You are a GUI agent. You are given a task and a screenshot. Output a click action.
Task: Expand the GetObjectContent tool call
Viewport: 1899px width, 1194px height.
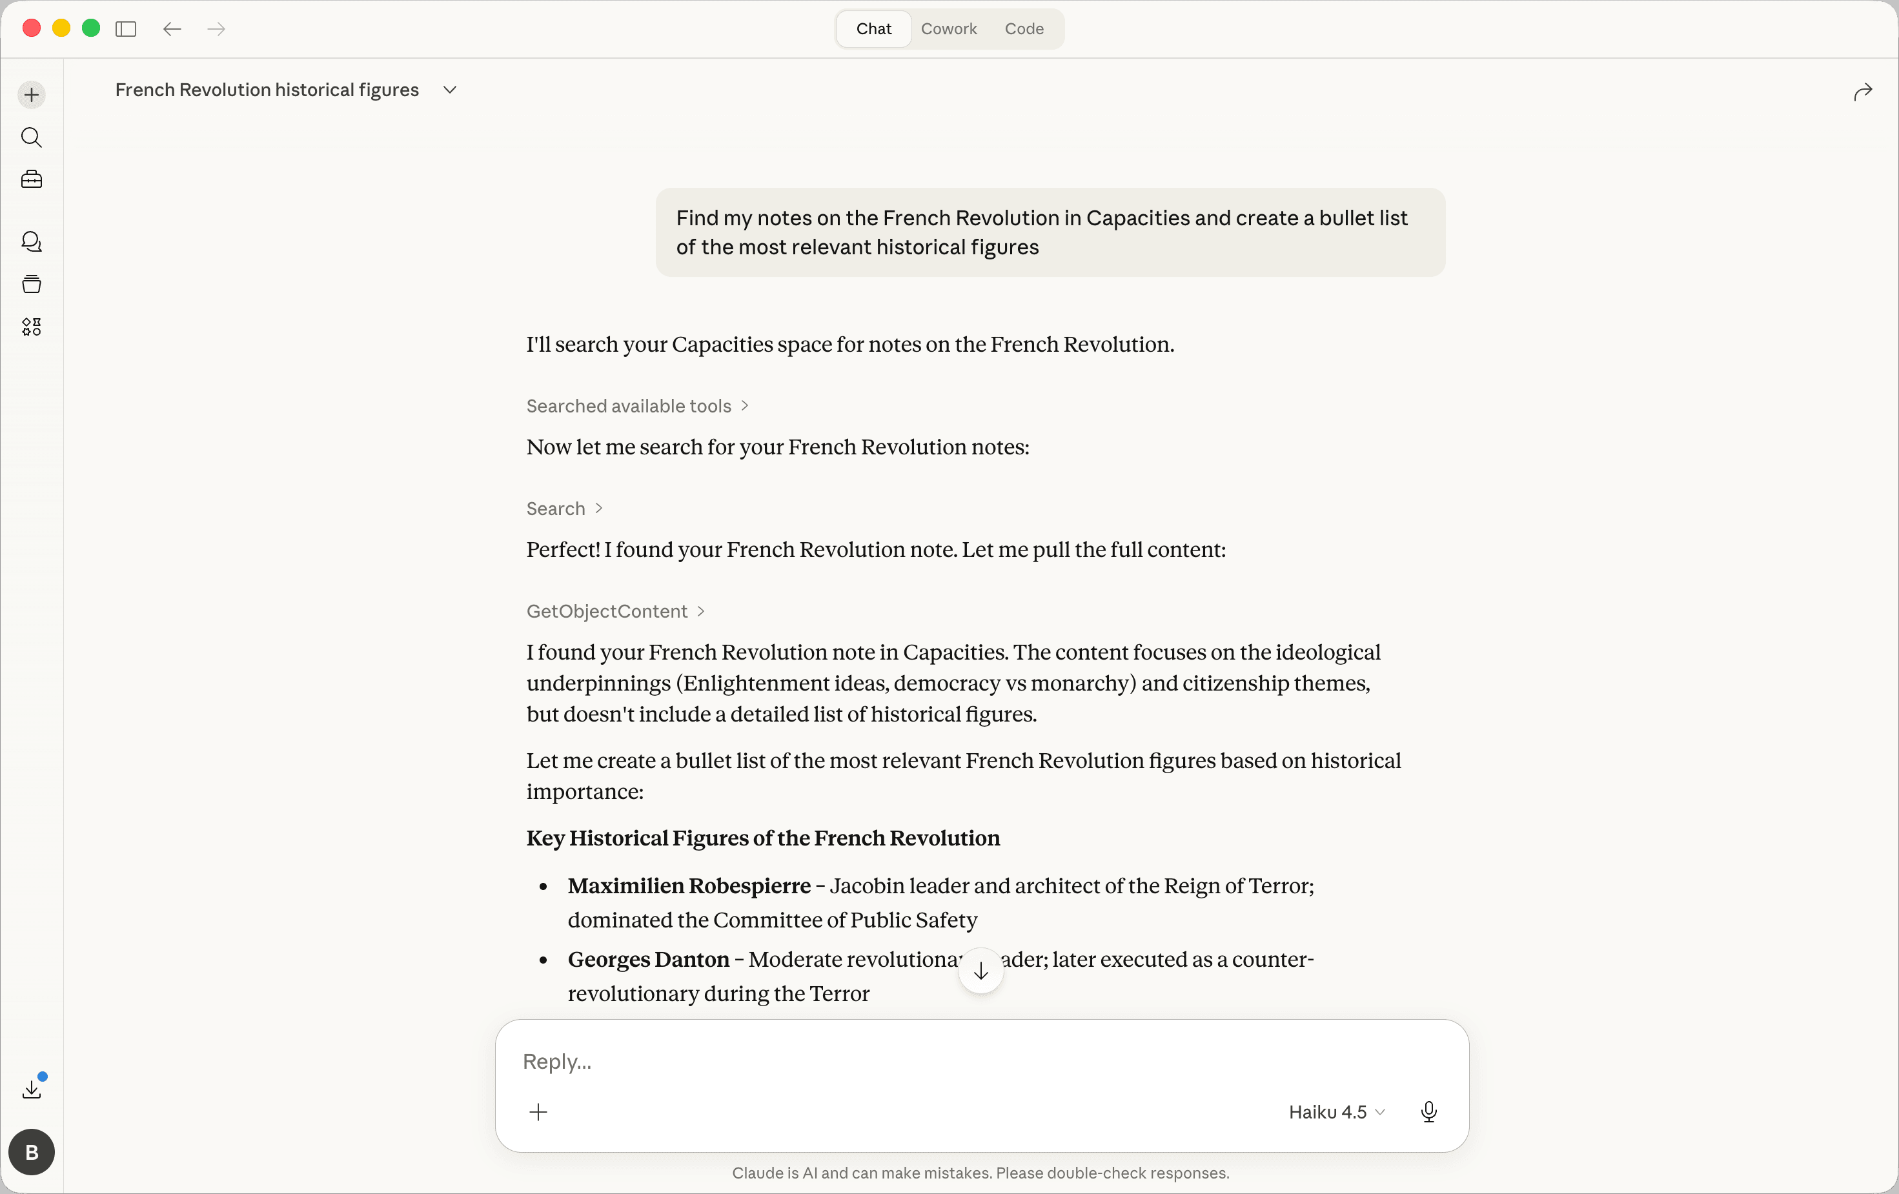click(614, 611)
